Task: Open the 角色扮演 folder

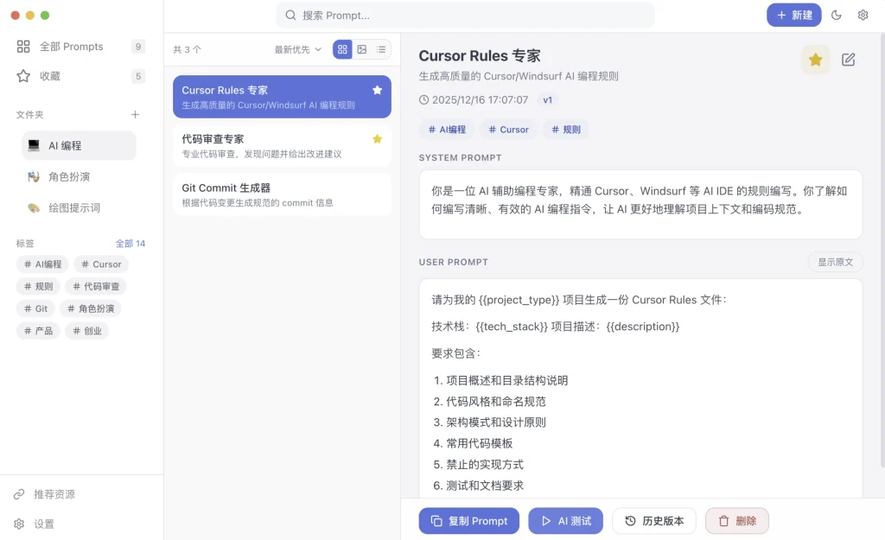Action: (x=69, y=177)
